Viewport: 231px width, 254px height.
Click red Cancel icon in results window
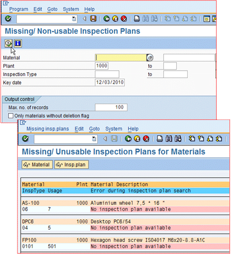[146, 139]
